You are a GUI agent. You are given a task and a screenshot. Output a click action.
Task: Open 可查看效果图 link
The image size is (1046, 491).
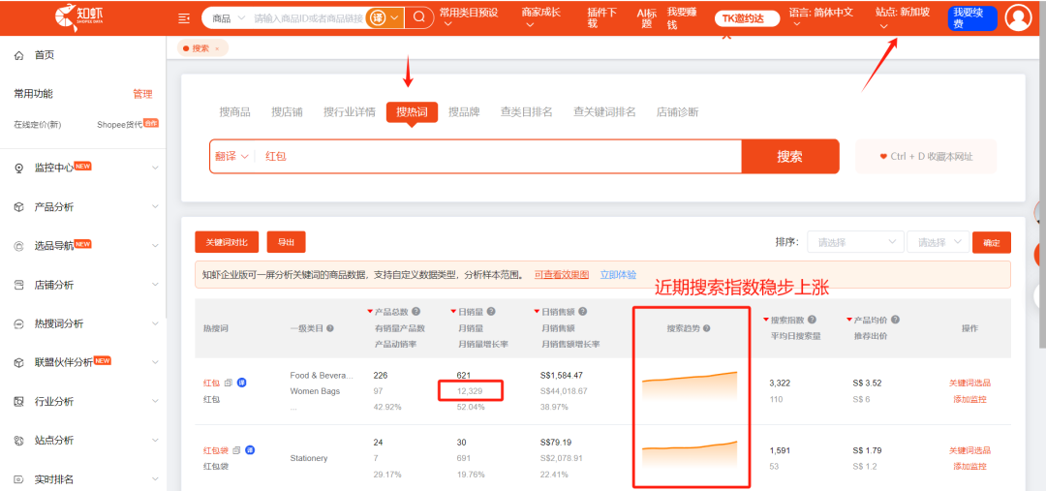tap(562, 274)
